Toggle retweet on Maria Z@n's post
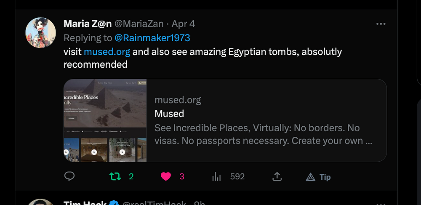Image resolution: width=421 pixels, height=205 pixels. (115, 177)
